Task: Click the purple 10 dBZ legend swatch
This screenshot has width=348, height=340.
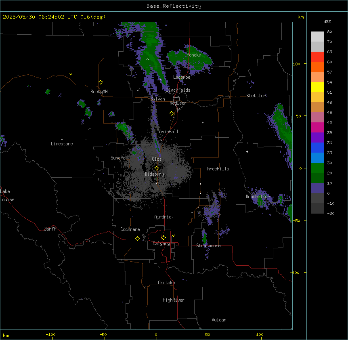Action: point(317,188)
